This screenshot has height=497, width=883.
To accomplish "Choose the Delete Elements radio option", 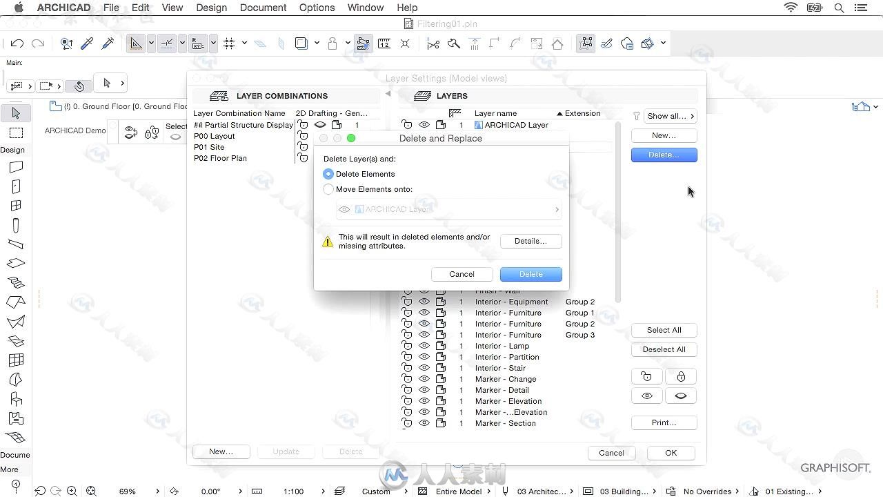I will (x=328, y=174).
